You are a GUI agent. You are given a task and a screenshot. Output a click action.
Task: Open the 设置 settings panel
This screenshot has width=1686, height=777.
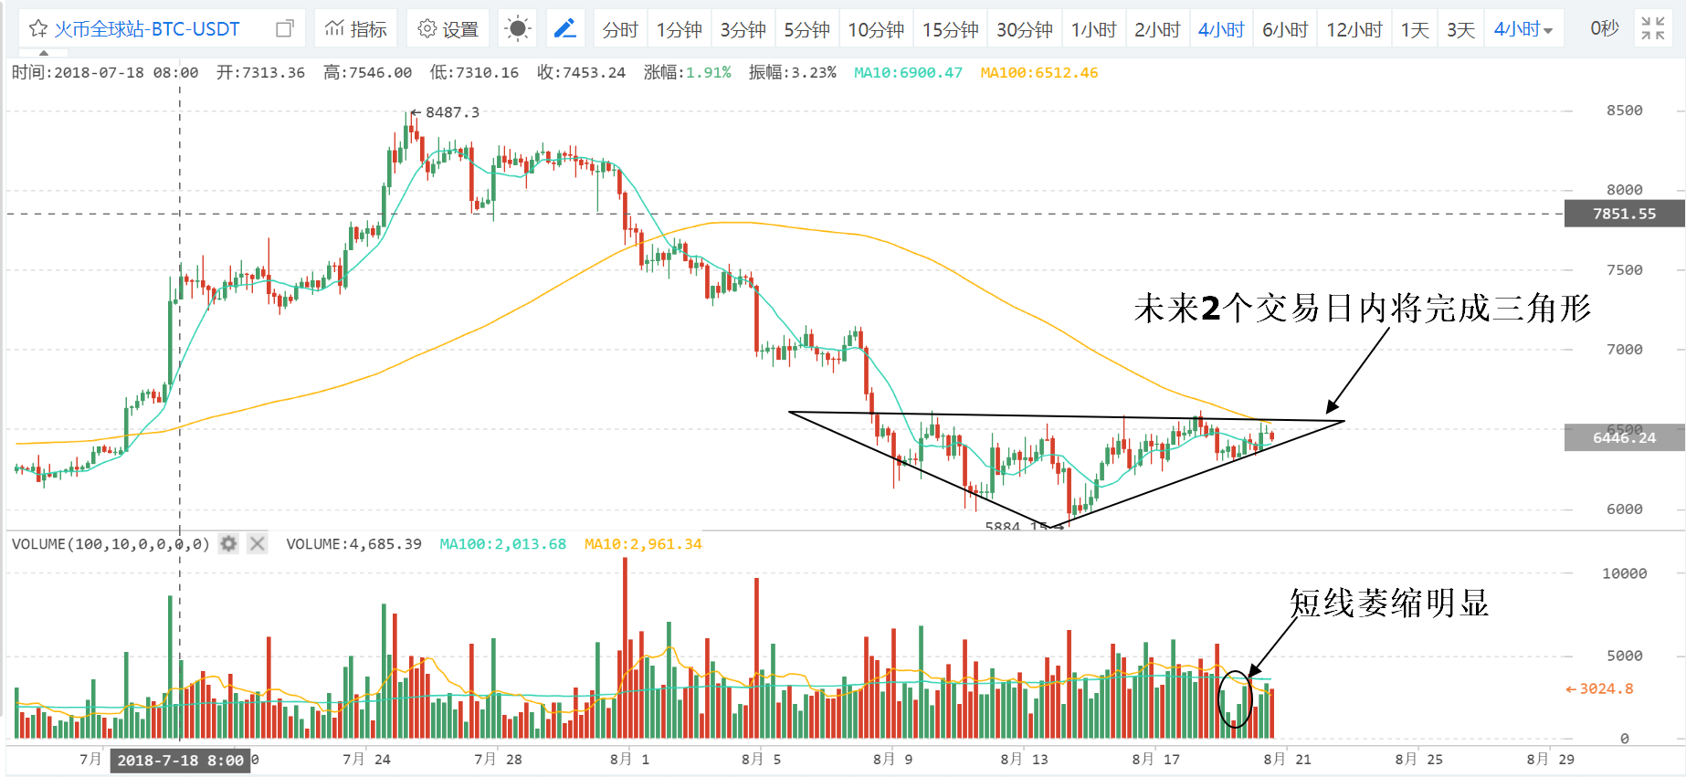click(x=448, y=29)
